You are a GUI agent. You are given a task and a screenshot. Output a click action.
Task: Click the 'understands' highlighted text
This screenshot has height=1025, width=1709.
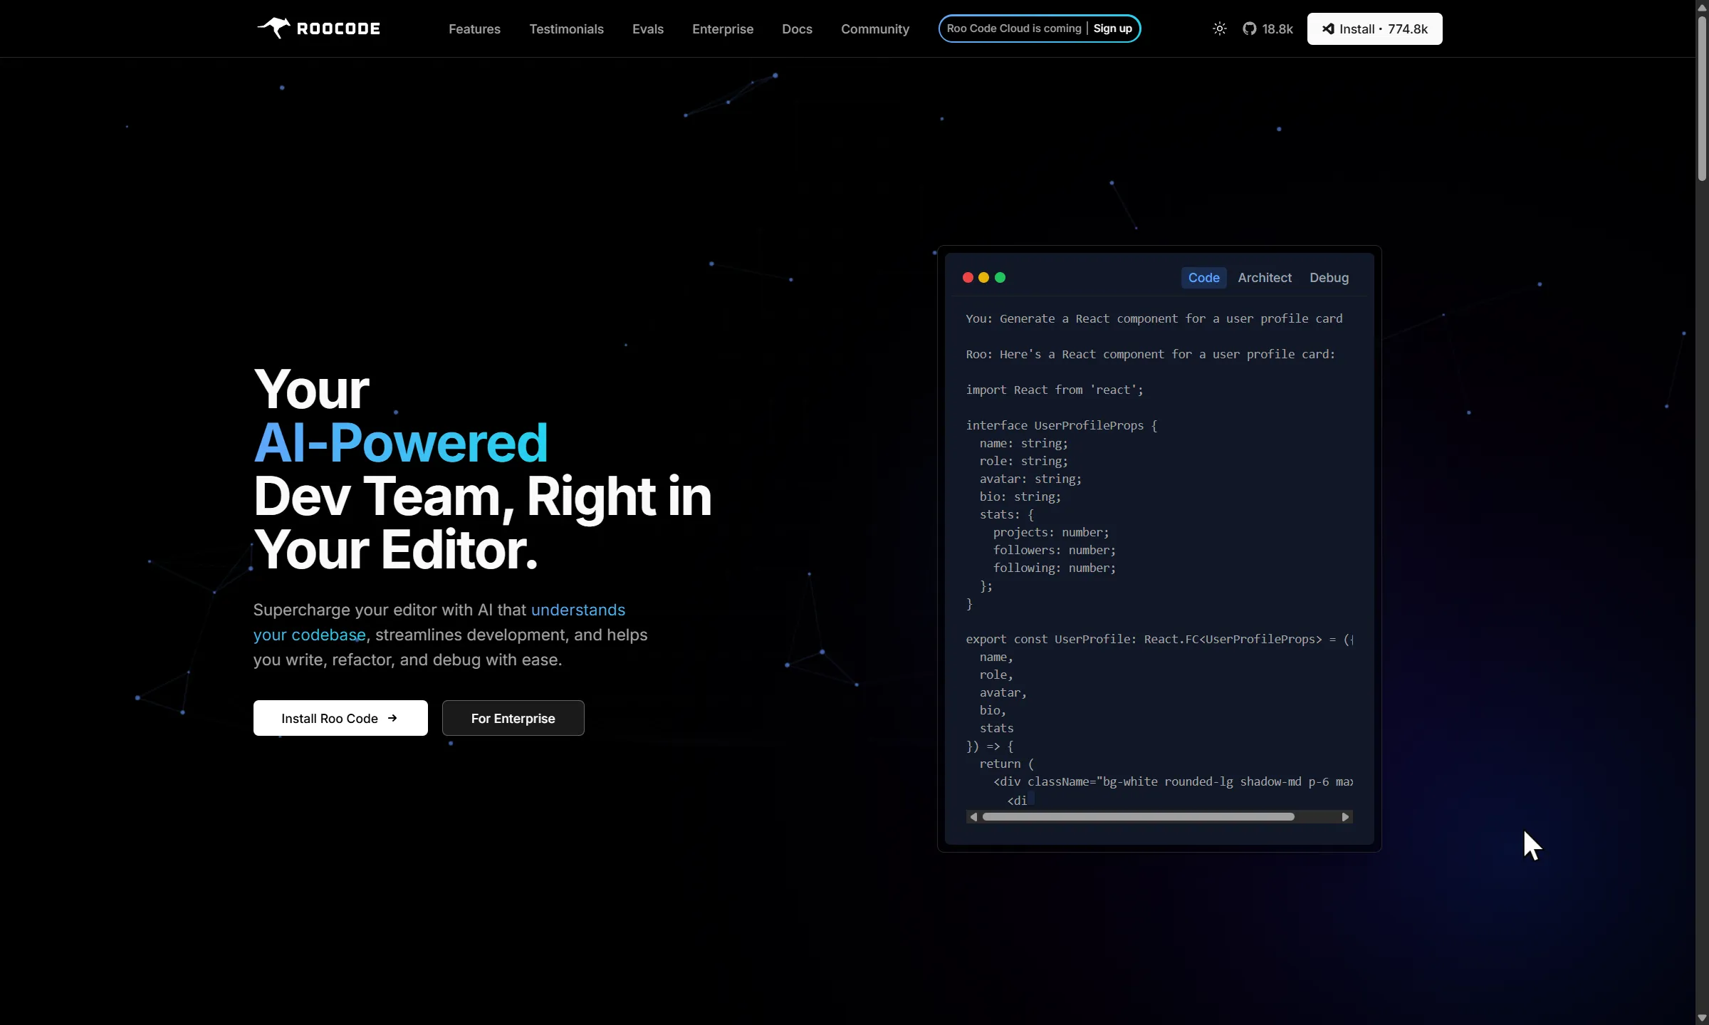(578, 610)
